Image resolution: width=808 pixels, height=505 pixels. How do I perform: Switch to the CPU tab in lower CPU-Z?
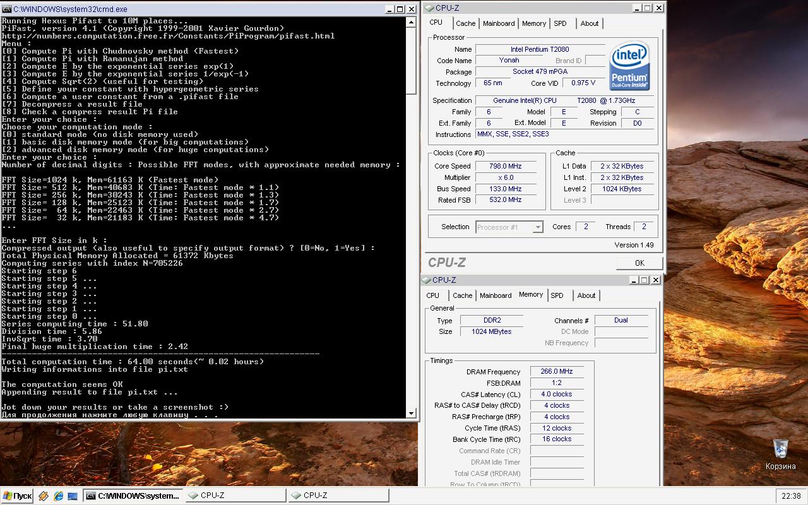point(433,295)
